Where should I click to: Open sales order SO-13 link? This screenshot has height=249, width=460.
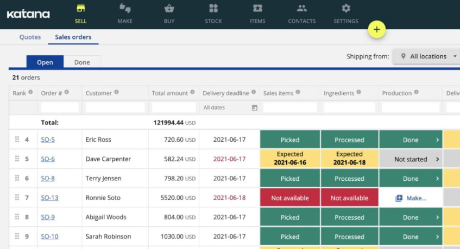point(49,198)
